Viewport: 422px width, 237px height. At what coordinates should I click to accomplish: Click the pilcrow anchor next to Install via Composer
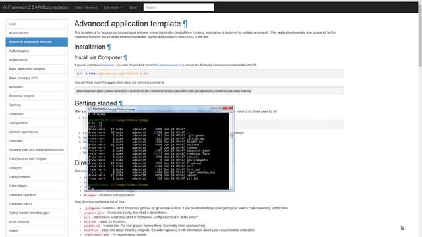coord(125,57)
